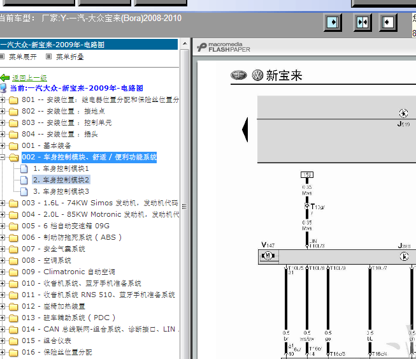Screen dimensions: 416x359
Task: Click document icon for 车身控制模块1
Action: click(x=24, y=168)
